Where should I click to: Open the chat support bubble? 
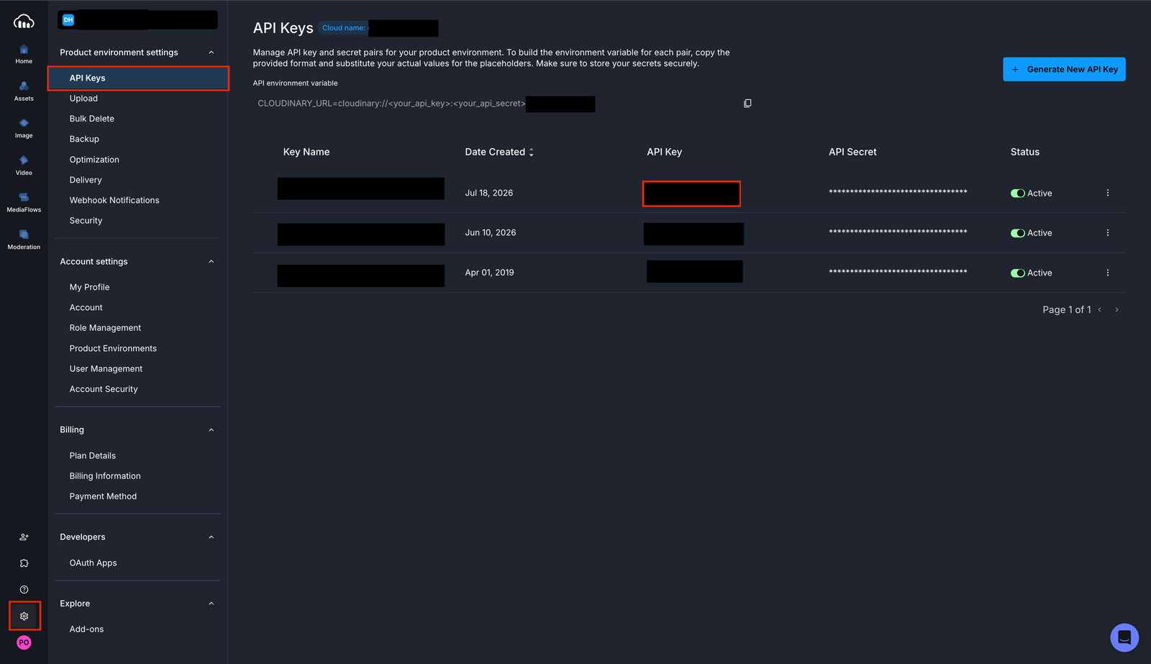coord(1124,637)
